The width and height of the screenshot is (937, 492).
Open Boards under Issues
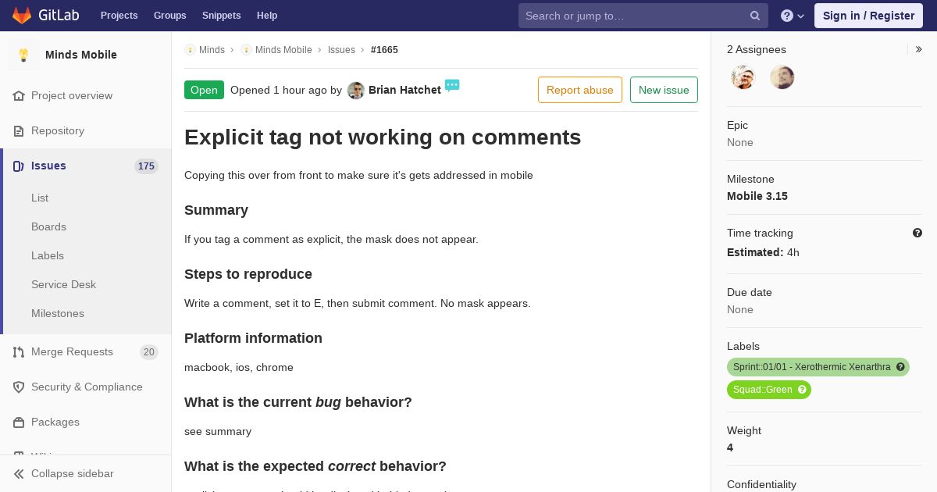[x=48, y=227]
